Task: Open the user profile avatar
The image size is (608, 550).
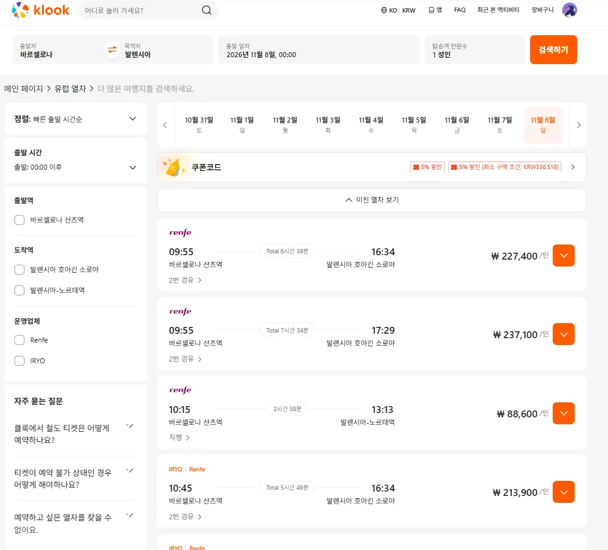Action: click(569, 10)
